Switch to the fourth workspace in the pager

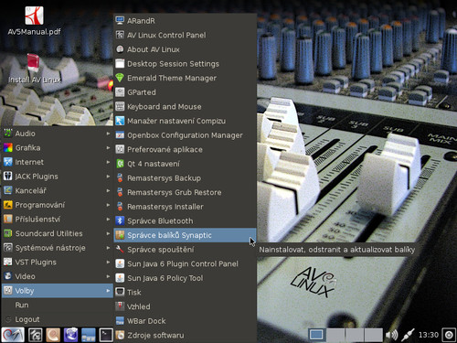pos(373,335)
